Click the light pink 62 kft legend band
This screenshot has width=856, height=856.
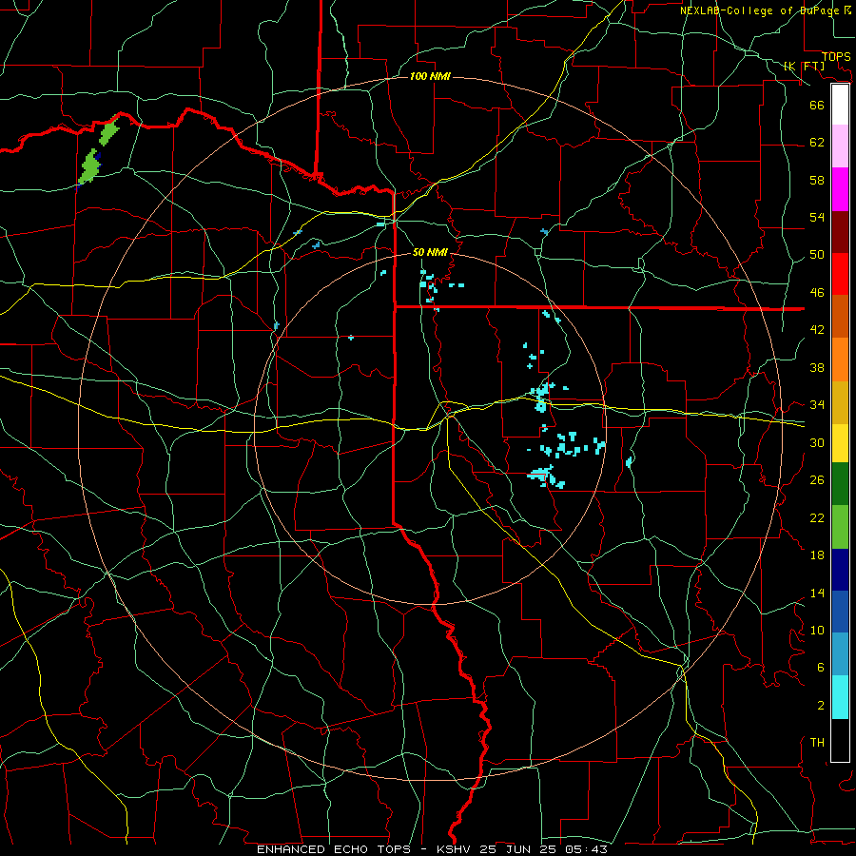point(840,146)
